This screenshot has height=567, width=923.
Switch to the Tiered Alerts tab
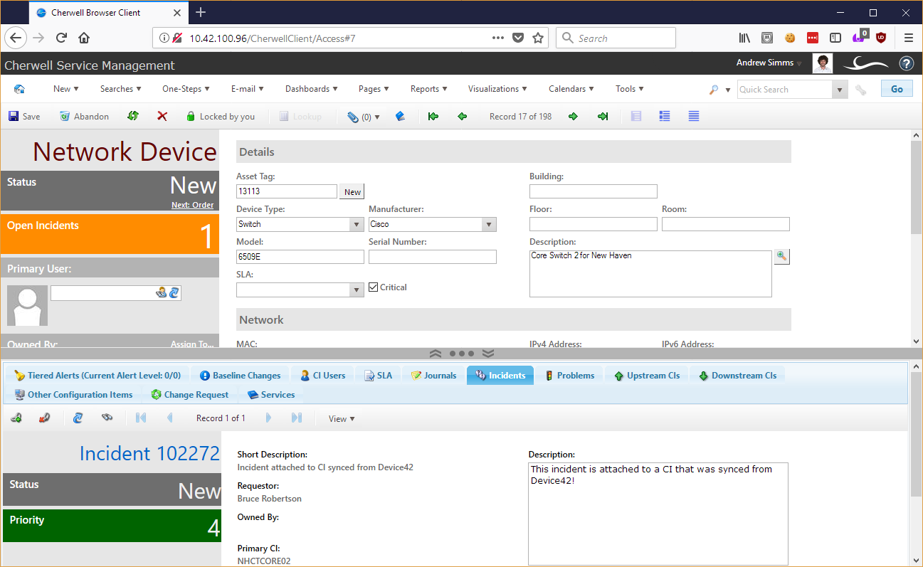pos(97,376)
